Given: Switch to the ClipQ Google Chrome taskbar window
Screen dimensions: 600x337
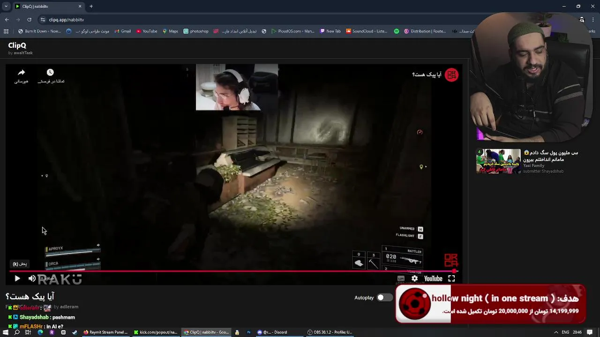Looking at the screenshot, I should pyautogui.click(x=206, y=332).
